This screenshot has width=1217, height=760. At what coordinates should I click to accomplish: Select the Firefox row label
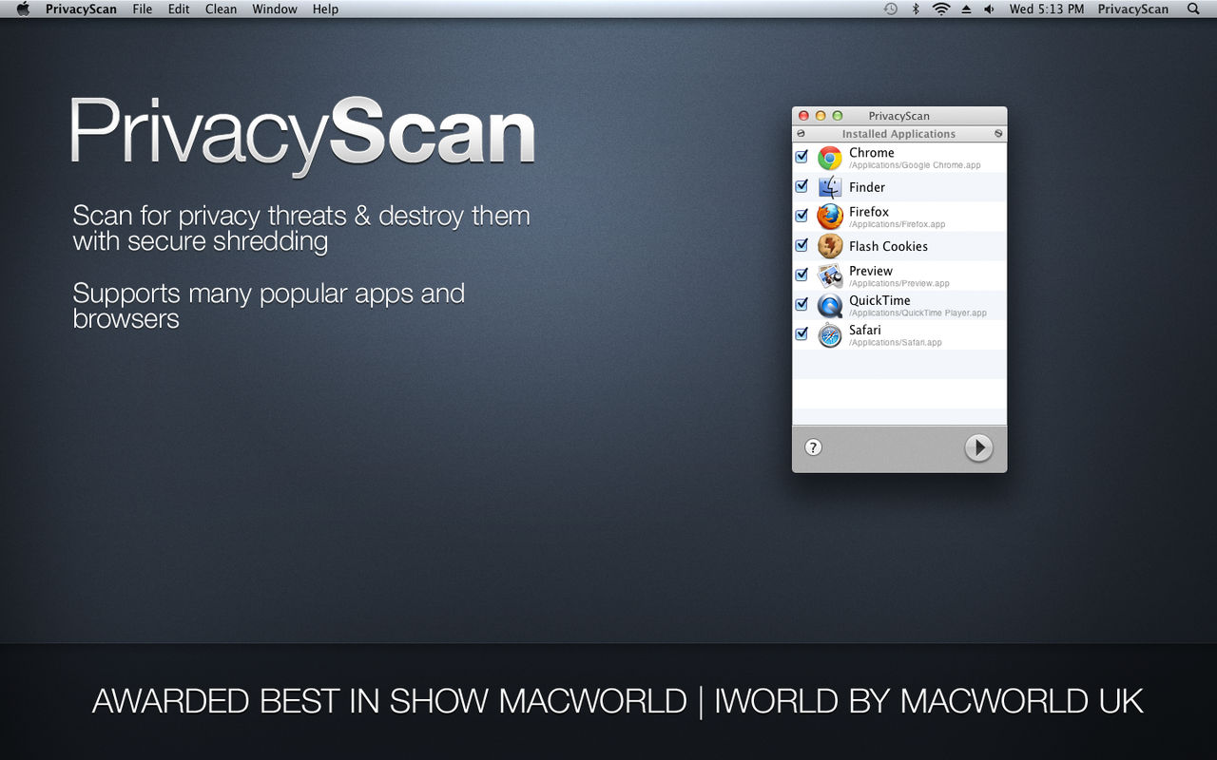869,212
